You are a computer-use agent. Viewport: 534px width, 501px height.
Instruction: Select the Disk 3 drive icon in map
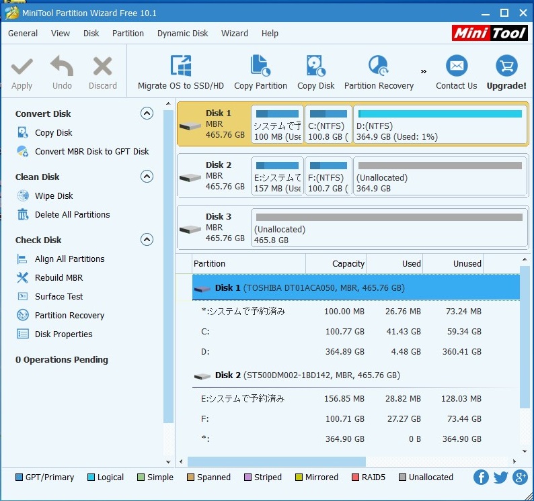click(190, 230)
